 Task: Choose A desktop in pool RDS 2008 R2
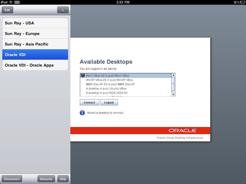click(x=126, y=93)
